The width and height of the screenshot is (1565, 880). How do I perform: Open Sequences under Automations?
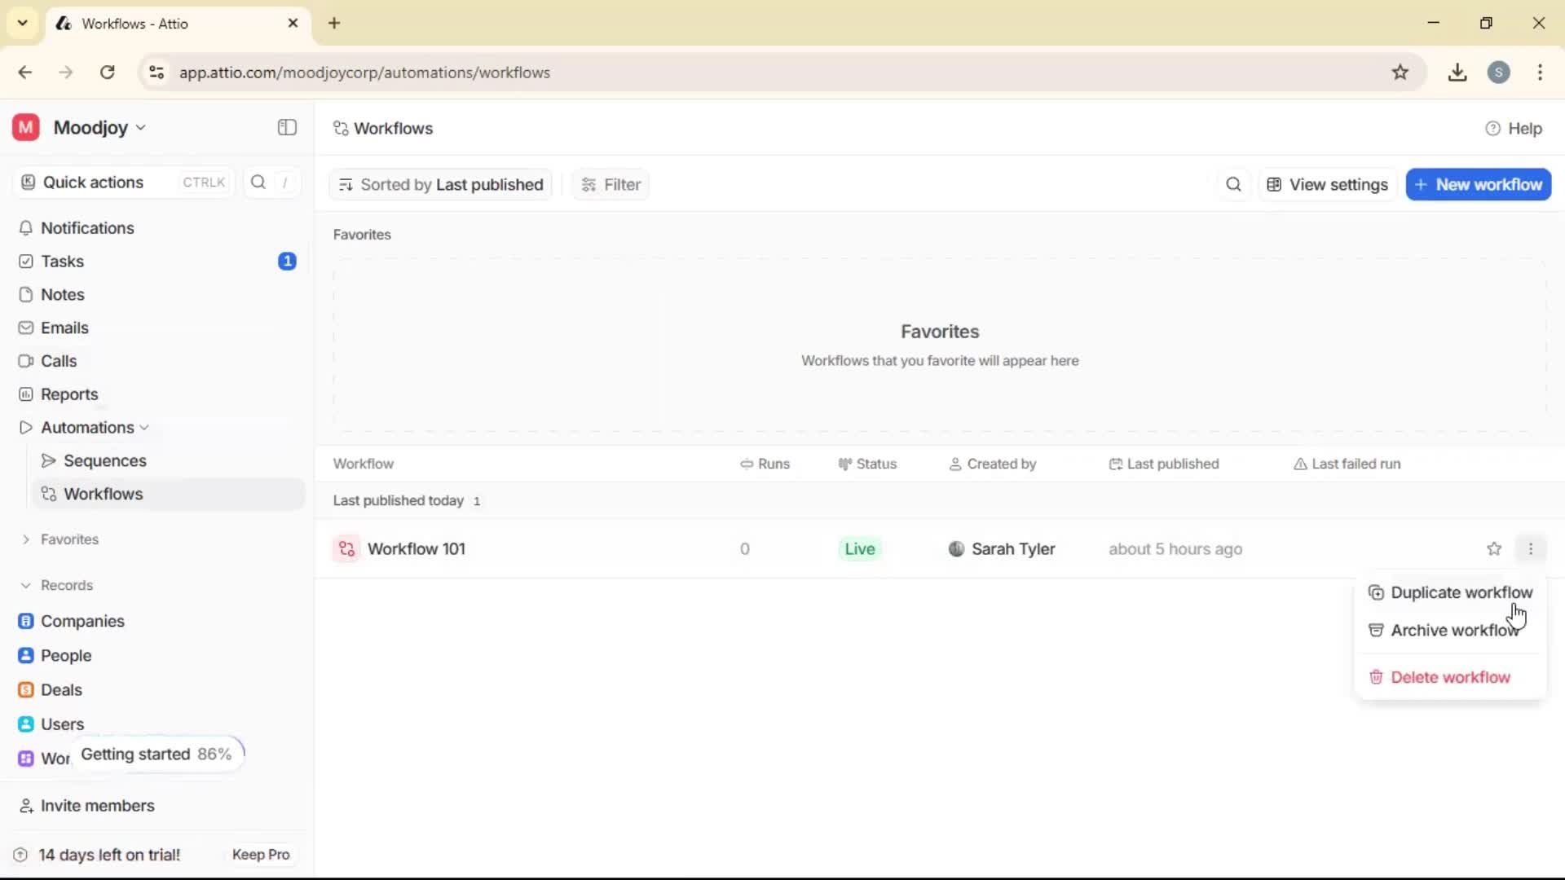104,460
